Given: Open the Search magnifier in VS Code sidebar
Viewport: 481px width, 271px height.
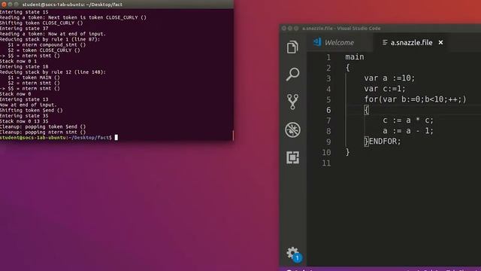Looking at the screenshot, I should coord(292,74).
